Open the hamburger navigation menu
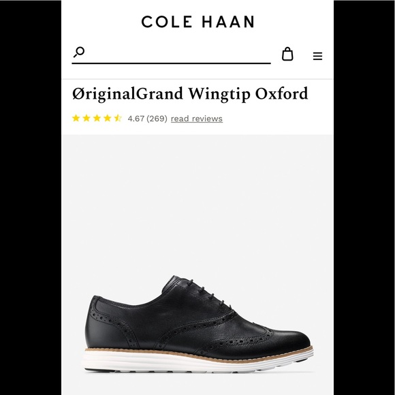The image size is (395, 395). 317,56
